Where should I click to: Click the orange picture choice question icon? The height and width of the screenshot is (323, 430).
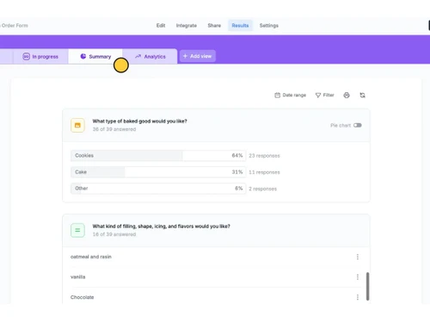pyautogui.click(x=77, y=125)
